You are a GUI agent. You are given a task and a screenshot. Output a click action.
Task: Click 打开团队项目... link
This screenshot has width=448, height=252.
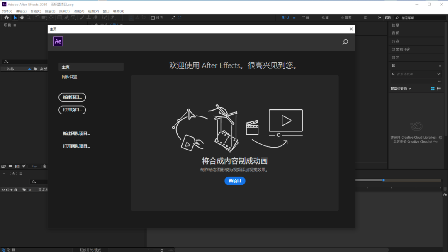click(76, 146)
